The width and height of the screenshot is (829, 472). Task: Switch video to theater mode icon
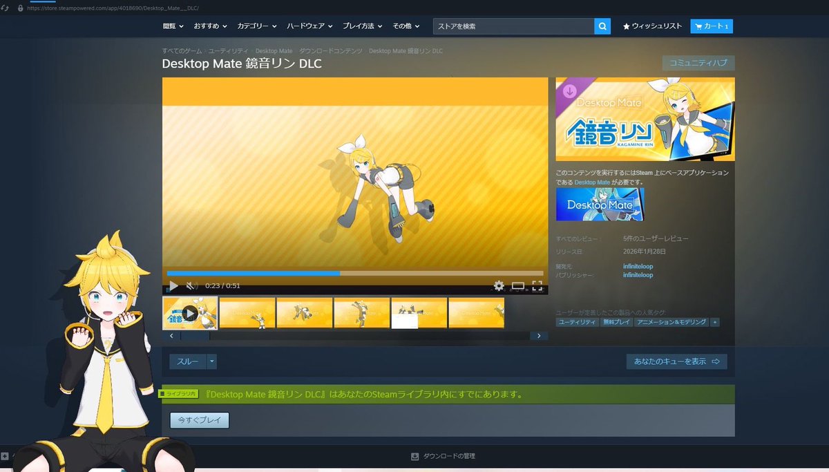(x=518, y=285)
